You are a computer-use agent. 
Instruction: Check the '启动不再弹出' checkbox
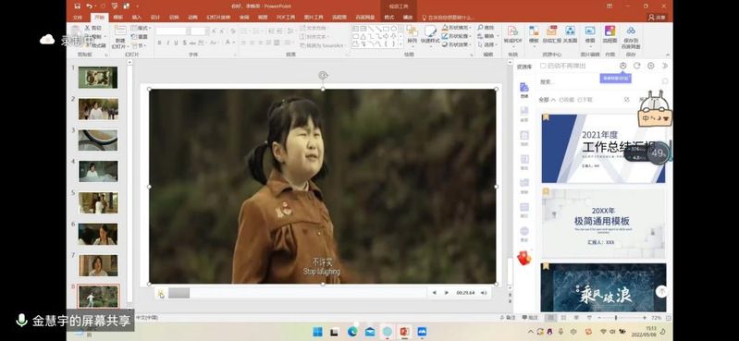tap(543, 66)
